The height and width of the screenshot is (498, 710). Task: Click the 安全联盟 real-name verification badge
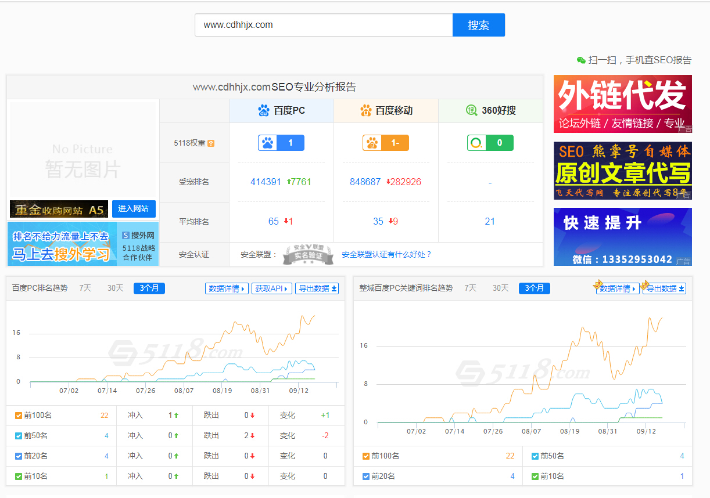point(307,254)
